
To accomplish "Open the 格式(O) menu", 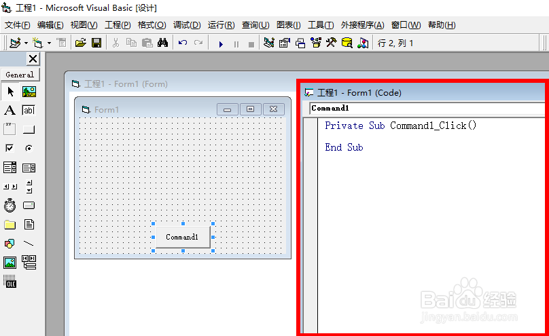I will [x=152, y=25].
